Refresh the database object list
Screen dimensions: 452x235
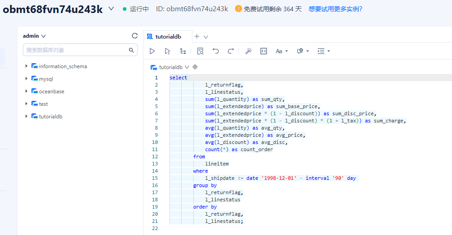click(135, 36)
